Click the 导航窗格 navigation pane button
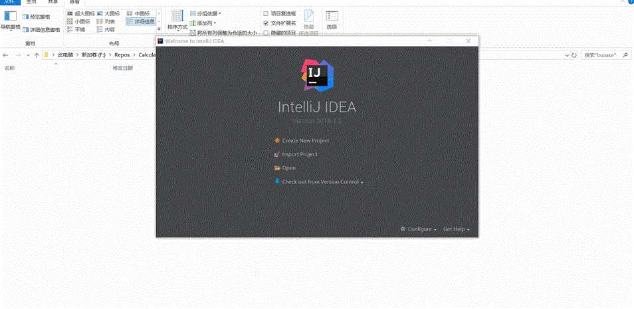The width and height of the screenshot is (634, 309). click(x=10, y=21)
